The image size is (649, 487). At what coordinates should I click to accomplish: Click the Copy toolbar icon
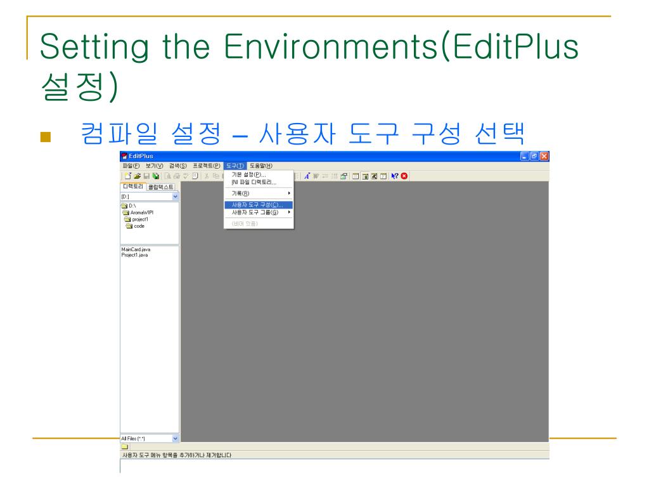click(216, 176)
